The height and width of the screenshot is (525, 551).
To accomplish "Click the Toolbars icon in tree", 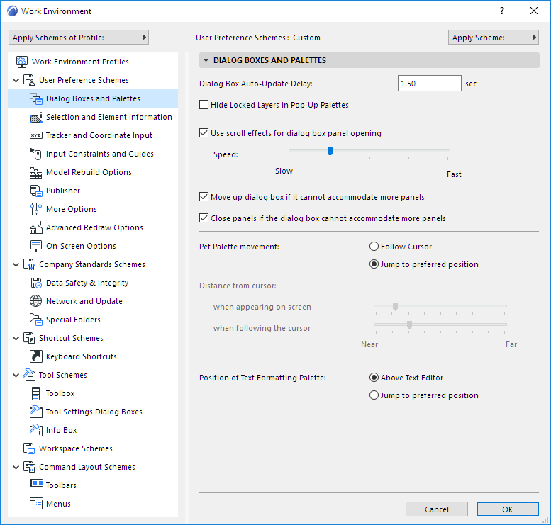I will (35, 485).
